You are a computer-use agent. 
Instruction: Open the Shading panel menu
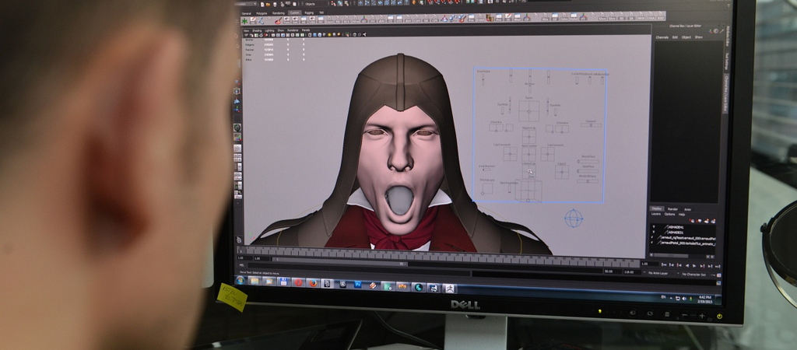[x=257, y=30]
